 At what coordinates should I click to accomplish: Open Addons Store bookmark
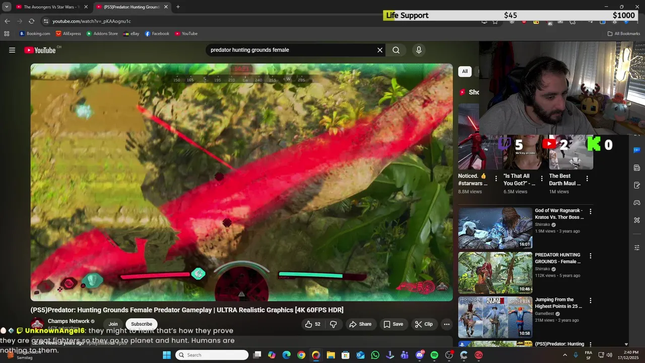(x=102, y=34)
